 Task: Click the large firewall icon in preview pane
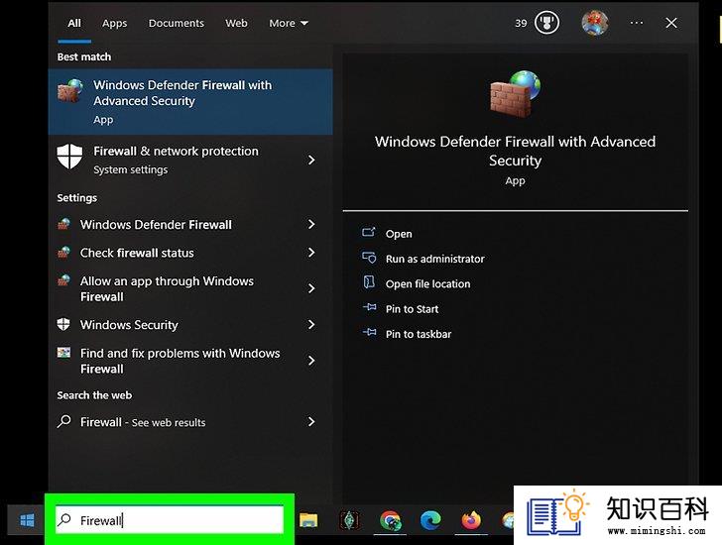(516, 93)
